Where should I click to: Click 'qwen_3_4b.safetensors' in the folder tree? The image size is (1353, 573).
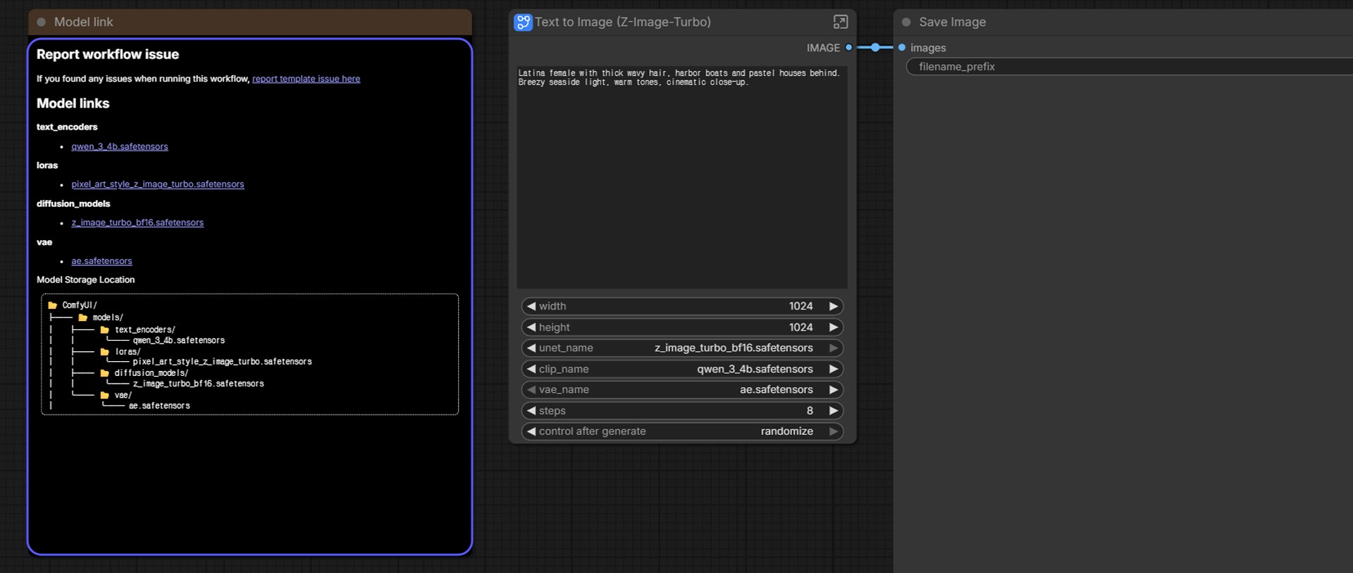point(179,341)
